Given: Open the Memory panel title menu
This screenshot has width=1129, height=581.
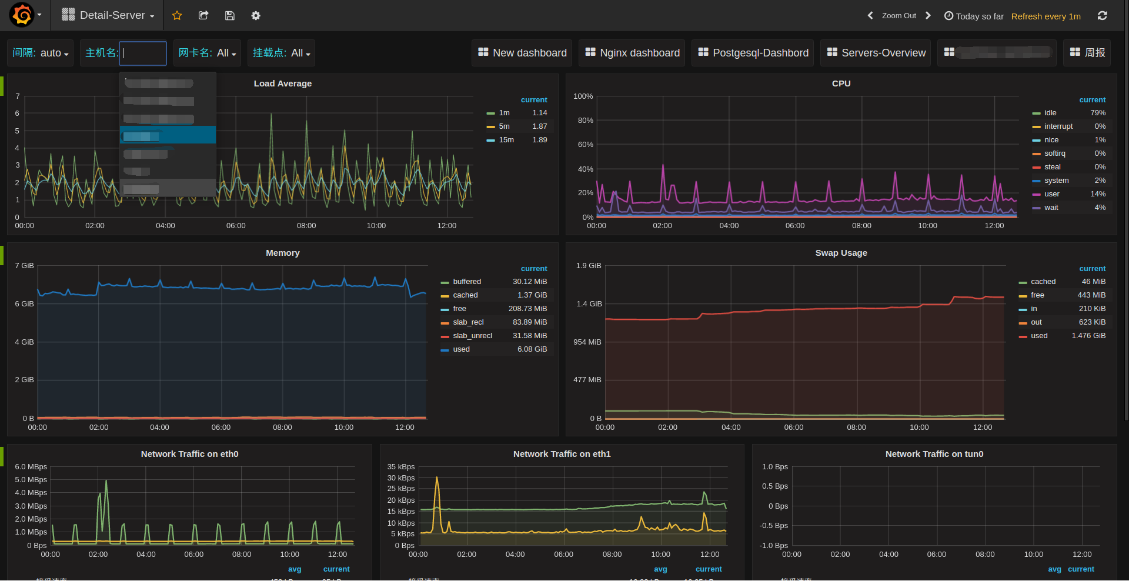Looking at the screenshot, I should pos(282,253).
